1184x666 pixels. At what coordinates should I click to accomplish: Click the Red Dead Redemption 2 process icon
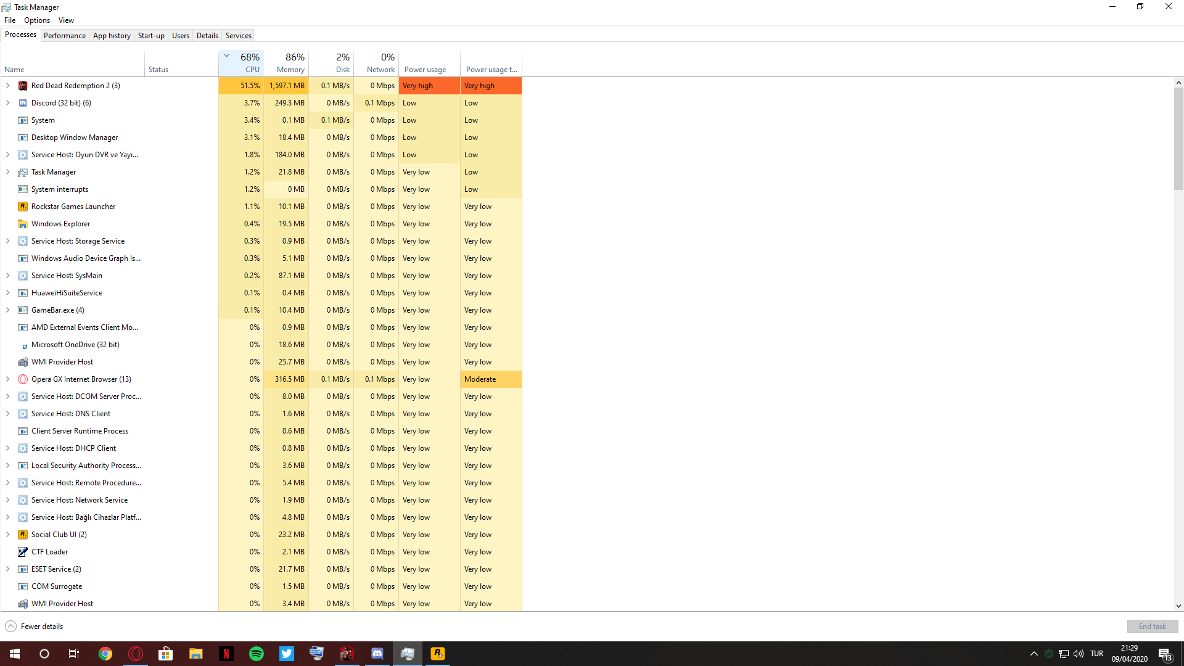[x=23, y=86]
